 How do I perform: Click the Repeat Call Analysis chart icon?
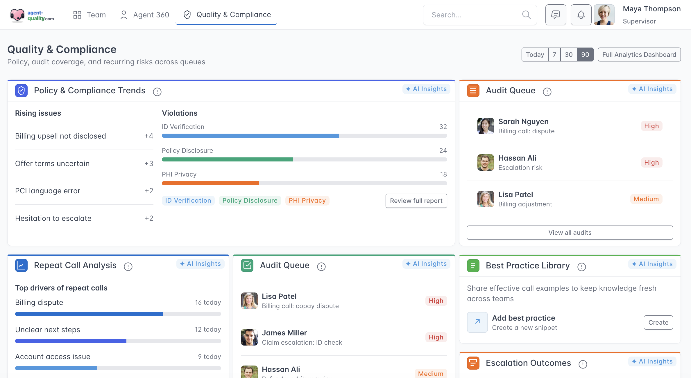click(x=21, y=265)
